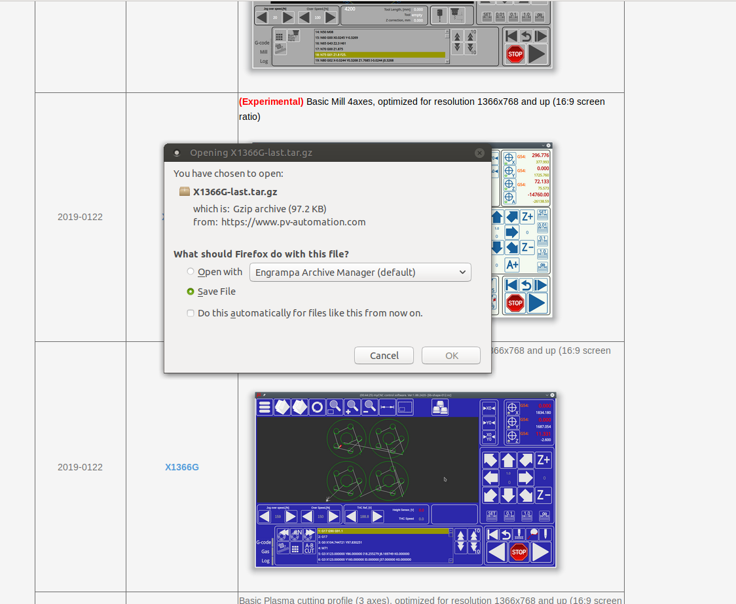
Task: Confirm the download with the OK button
Action: 451,355
